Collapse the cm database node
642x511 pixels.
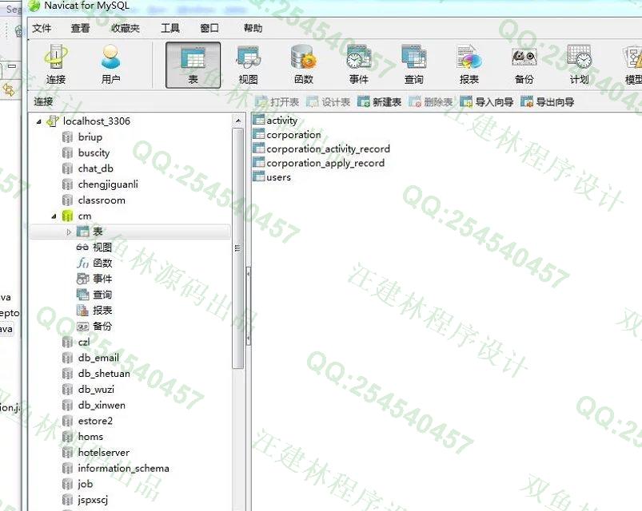pos(54,216)
